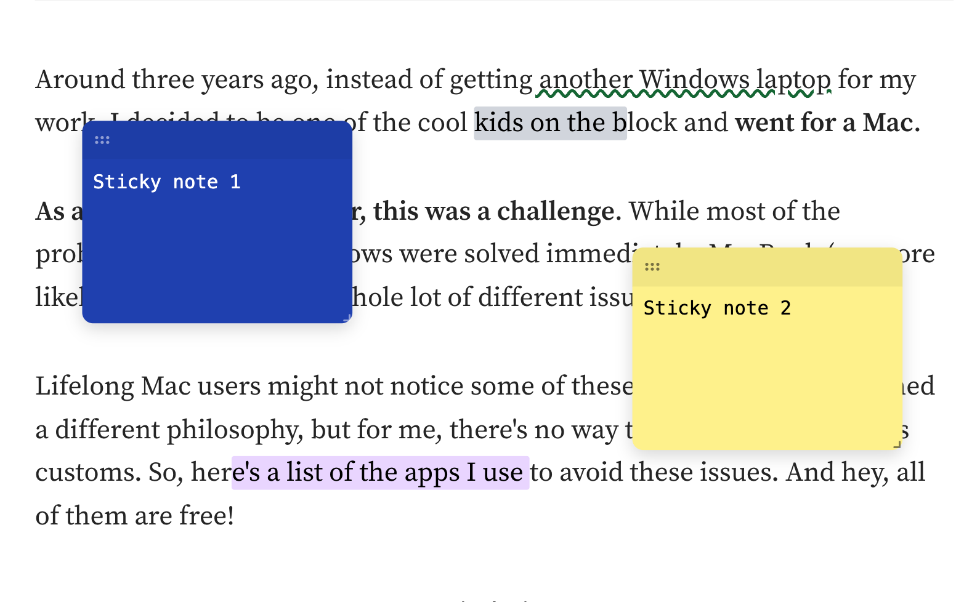Click the drag handle on Sticky note 2
The width and height of the screenshot is (956, 602).
(x=652, y=267)
